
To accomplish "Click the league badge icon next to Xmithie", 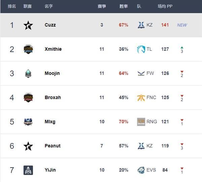I will [28, 49].
